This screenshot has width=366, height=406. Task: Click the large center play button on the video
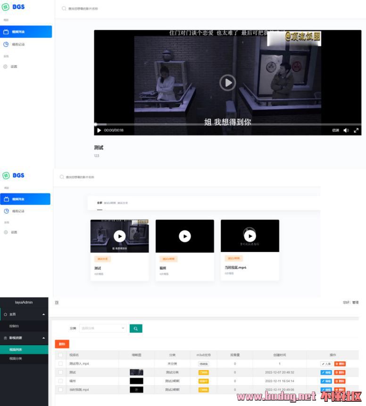[x=228, y=83]
